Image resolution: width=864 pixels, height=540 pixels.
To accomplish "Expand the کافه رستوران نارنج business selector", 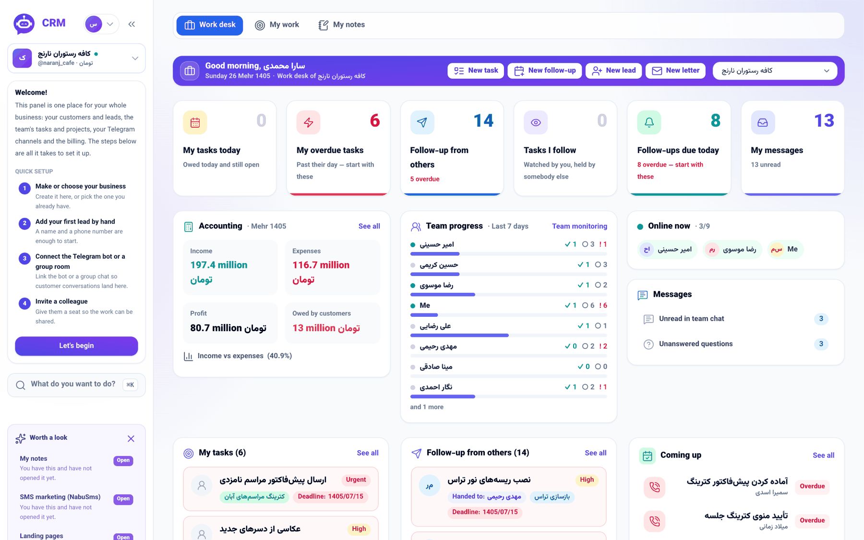I will point(76,58).
